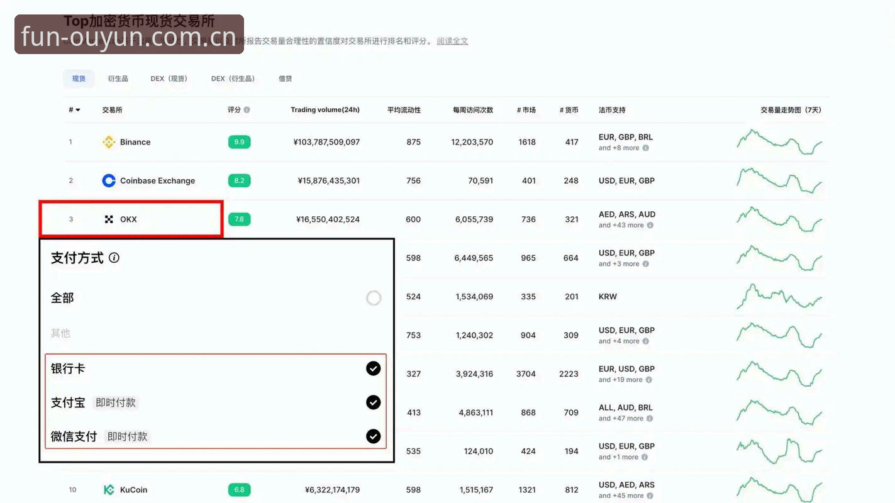
Task: Click the 即时付款 tag beside 微信支付
Action: tap(127, 436)
